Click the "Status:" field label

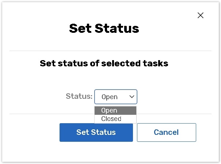coord(79,96)
